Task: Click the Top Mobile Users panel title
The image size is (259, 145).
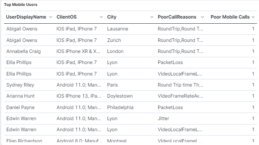Action: tap(21, 5)
